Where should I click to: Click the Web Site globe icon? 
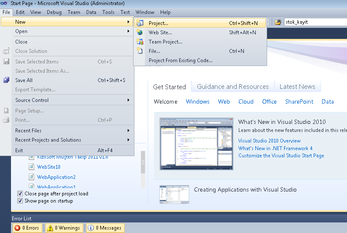(x=139, y=32)
